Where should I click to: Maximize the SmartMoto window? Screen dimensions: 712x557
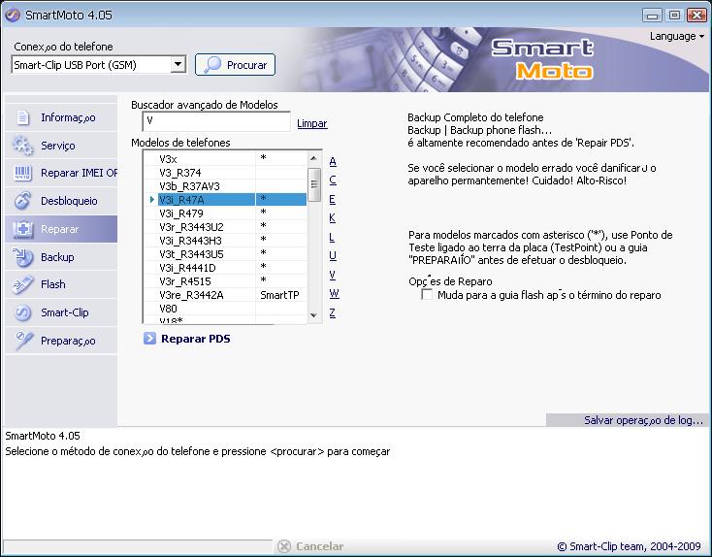tap(674, 15)
